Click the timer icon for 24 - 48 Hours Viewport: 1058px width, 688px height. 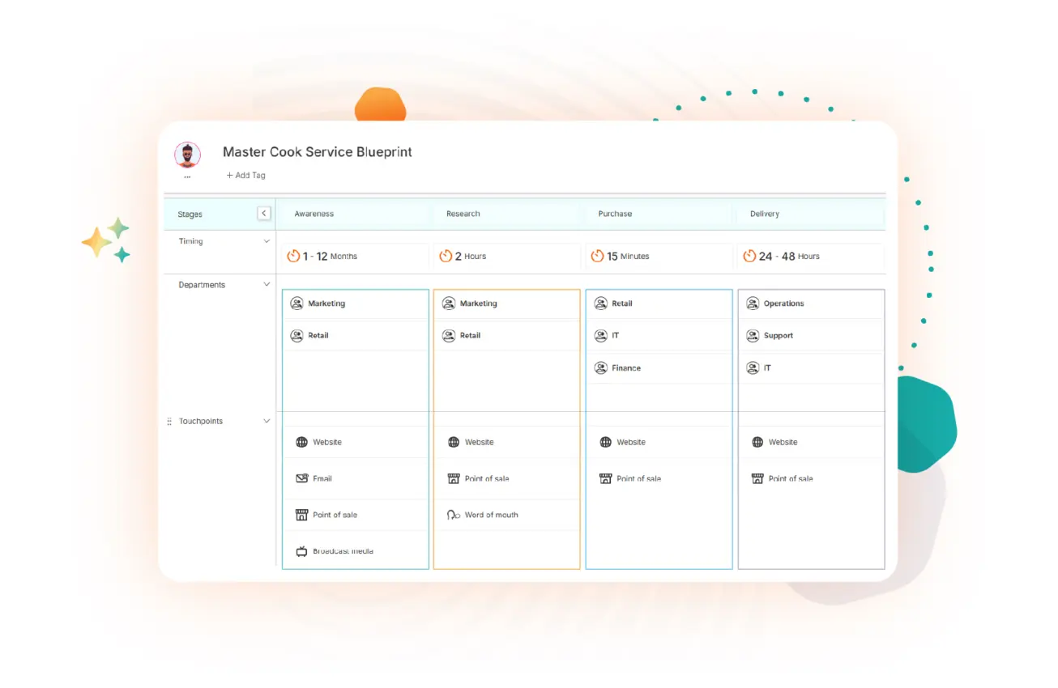[x=749, y=256]
